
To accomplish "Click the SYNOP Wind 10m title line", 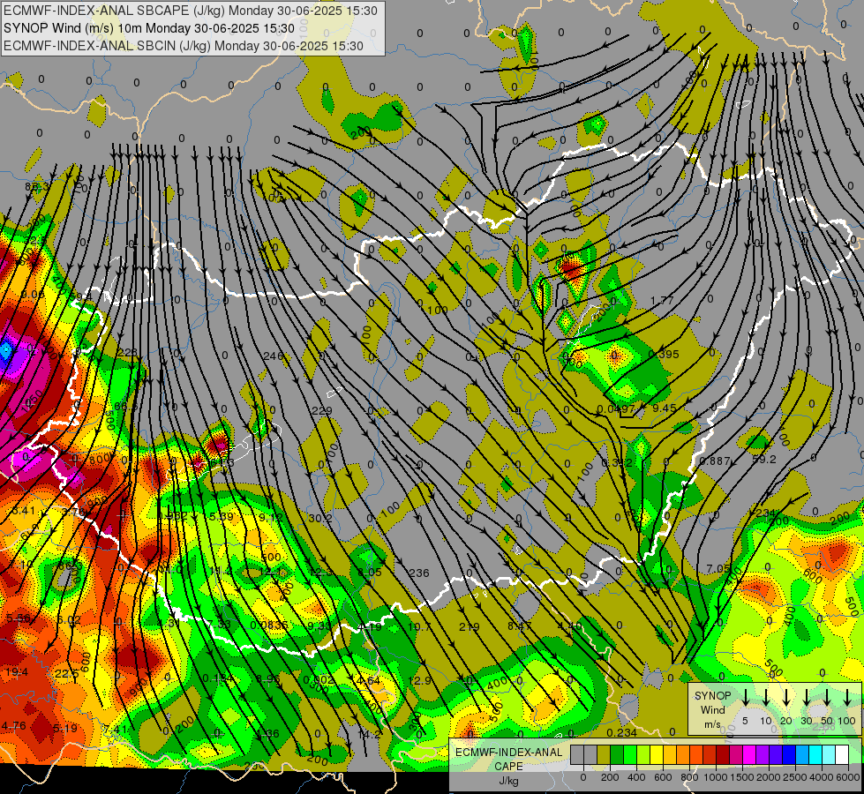I will (149, 28).
